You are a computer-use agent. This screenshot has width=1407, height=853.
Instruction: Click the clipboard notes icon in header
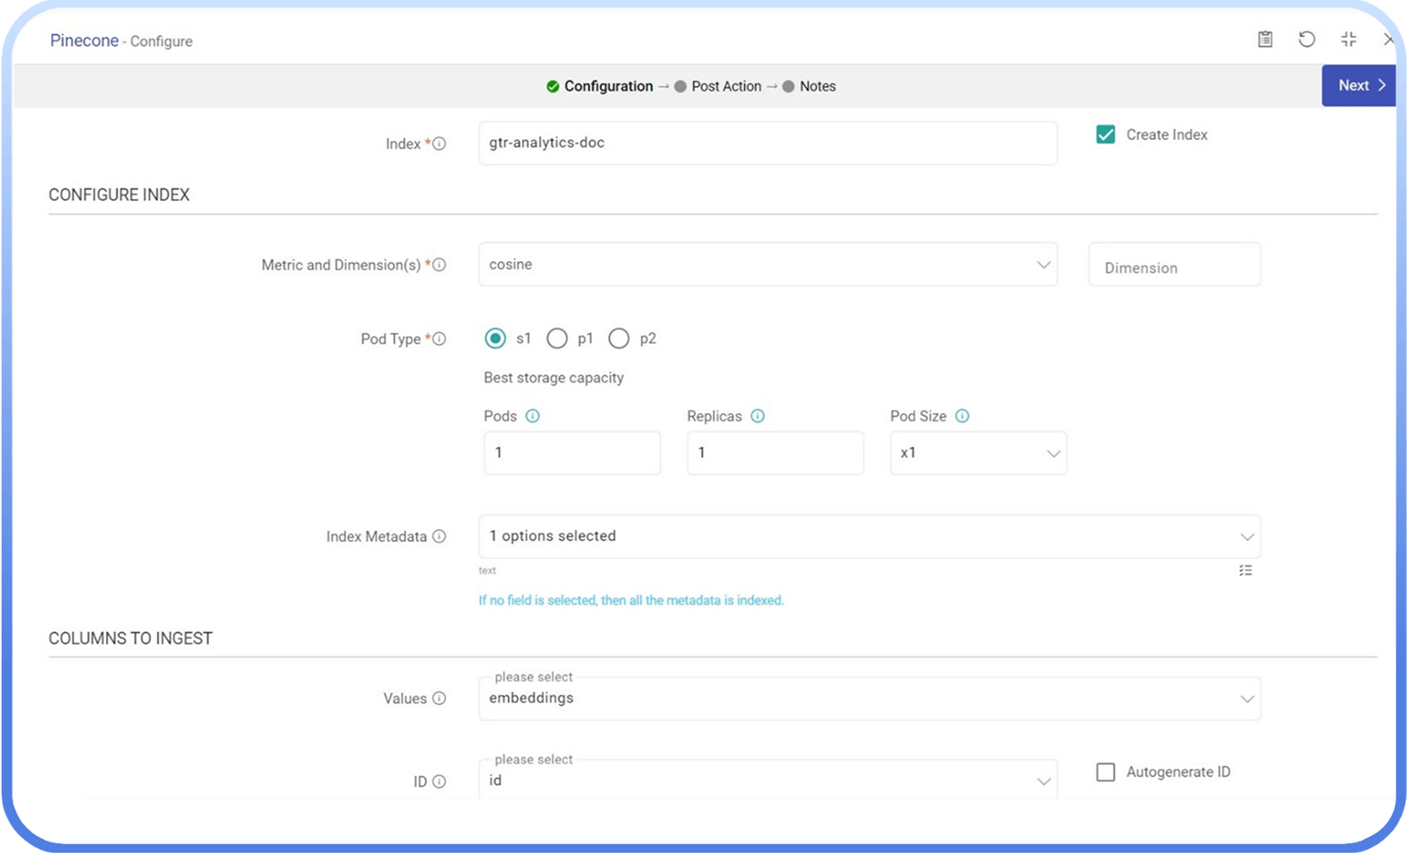1265,39
